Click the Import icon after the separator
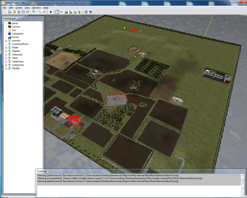Image resolution: width=247 pixels, height=198 pixels. tap(34, 12)
